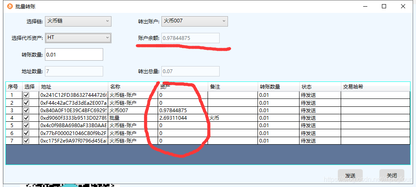
Task: Uncheck the checkbox in row 5
Action: [x=26, y=125]
